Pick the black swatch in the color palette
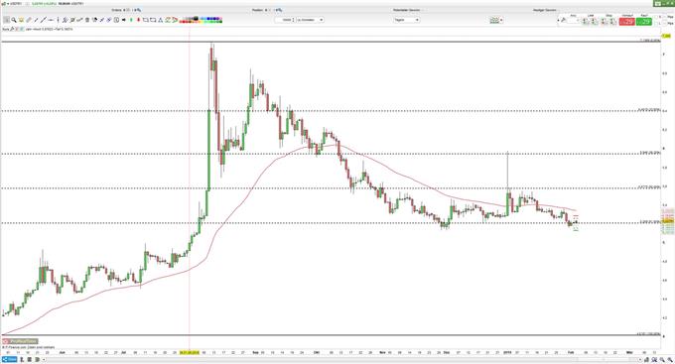 point(196,19)
